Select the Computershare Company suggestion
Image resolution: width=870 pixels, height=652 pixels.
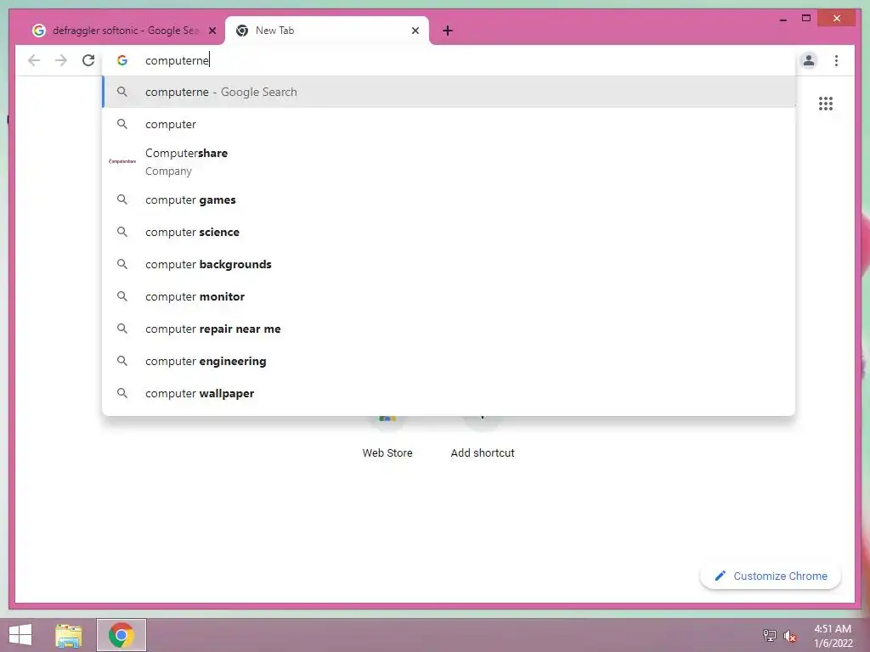(449, 162)
